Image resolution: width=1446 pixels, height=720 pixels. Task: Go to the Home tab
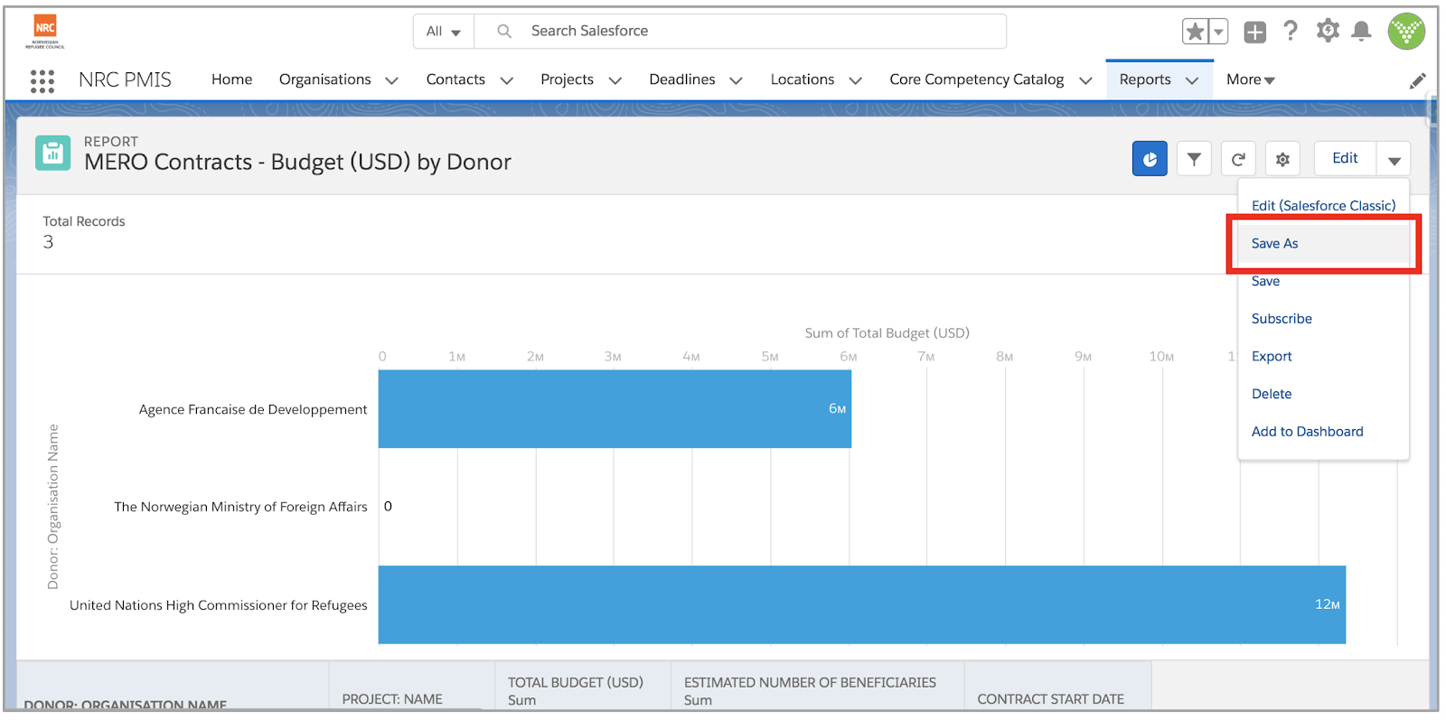click(231, 79)
